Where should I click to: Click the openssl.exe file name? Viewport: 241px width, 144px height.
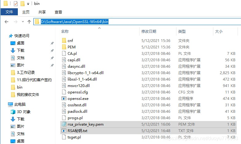(x=78, y=99)
